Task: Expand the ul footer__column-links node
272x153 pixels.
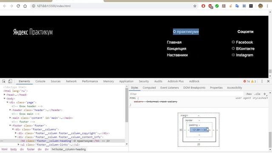Action: pyautogui.click(x=18, y=144)
